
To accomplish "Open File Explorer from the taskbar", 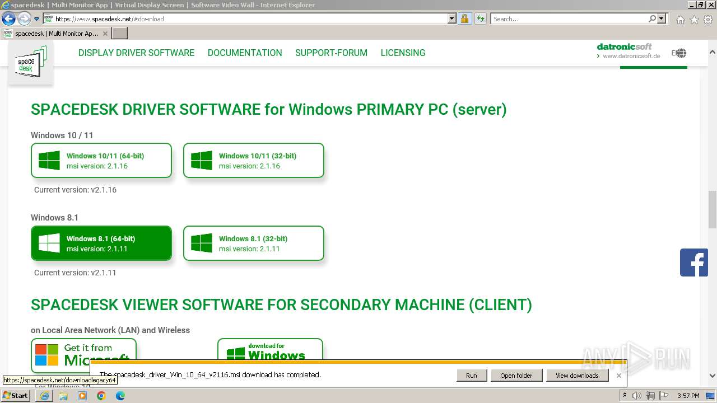I will pyautogui.click(x=63, y=396).
